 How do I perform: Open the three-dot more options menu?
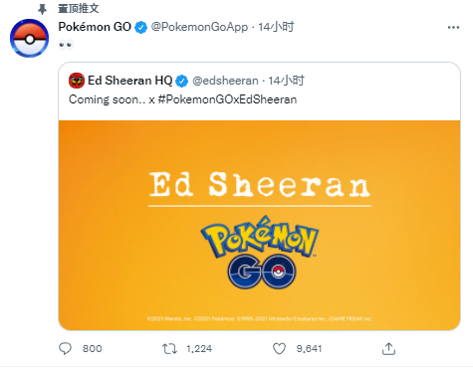453,27
